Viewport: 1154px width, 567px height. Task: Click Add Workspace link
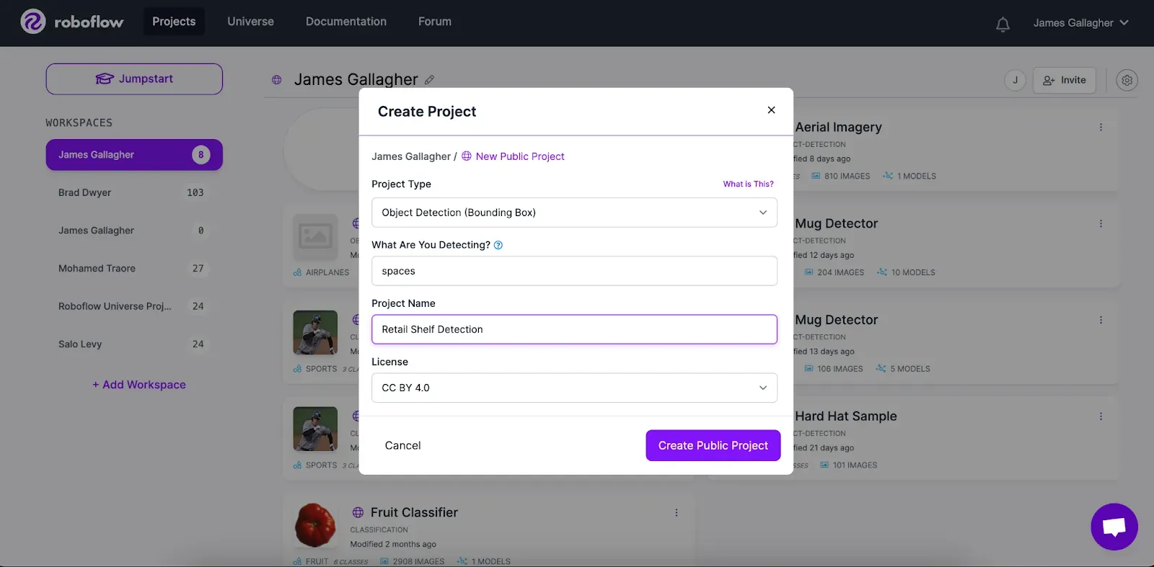pyautogui.click(x=139, y=385)
